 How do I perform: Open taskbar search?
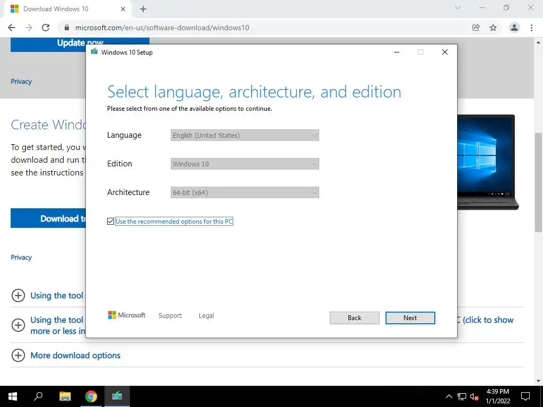click(38, 396)
